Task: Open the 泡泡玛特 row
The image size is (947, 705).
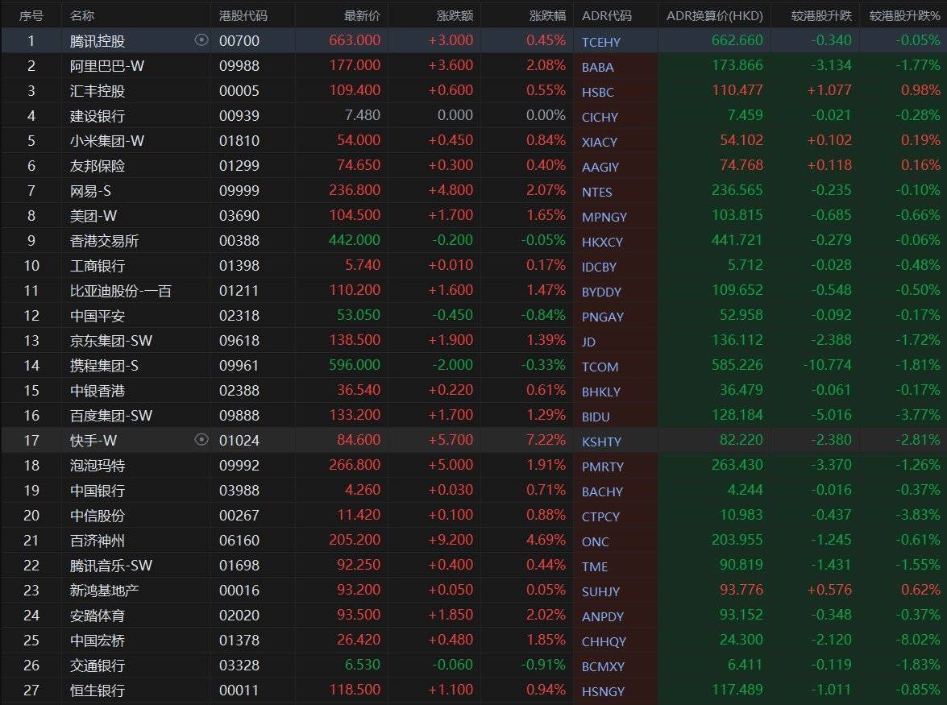Action: 98,466
